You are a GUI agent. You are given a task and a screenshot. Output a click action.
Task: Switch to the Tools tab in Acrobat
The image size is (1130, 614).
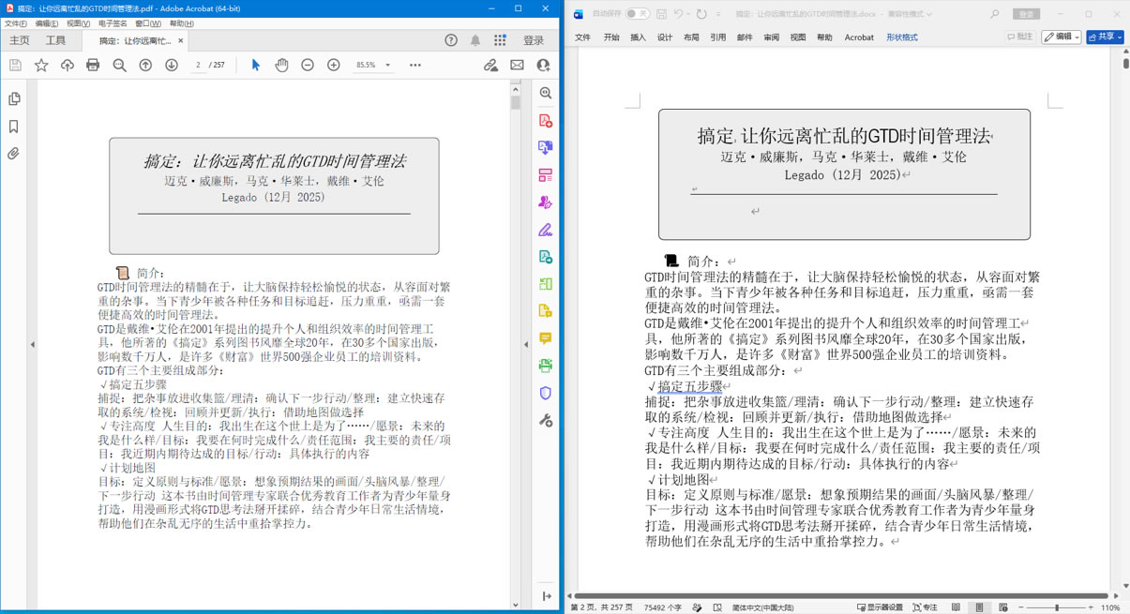click(x=56, y=40)
